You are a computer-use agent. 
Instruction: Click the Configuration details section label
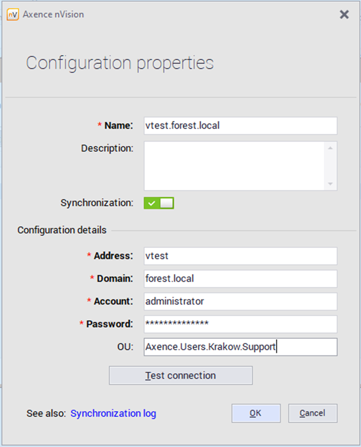(x=62, y=230)
